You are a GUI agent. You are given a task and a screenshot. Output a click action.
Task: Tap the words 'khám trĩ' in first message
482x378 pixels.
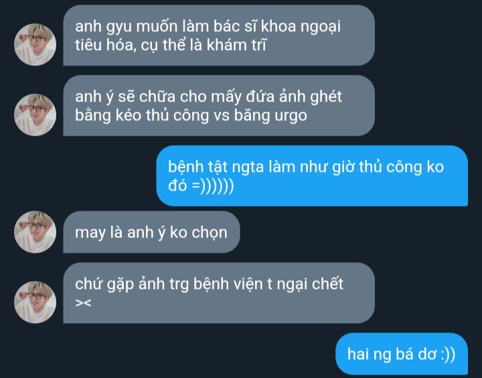(236, 45)
